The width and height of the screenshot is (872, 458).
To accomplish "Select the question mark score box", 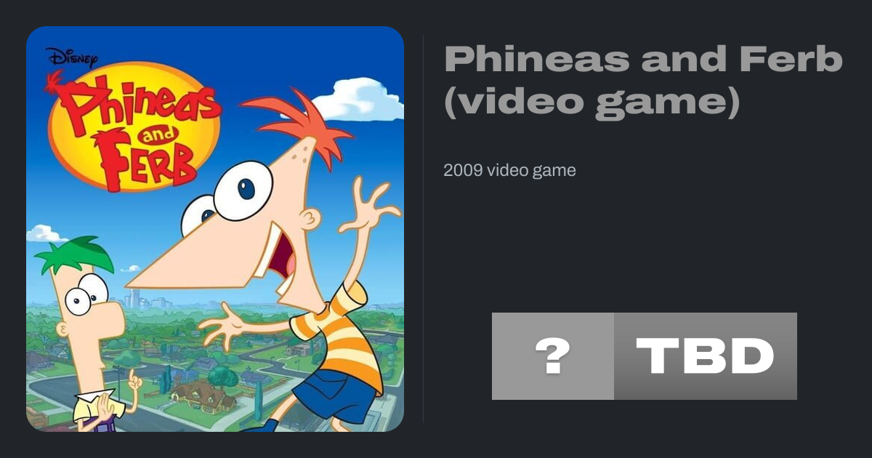I will [x=553, y=356].
